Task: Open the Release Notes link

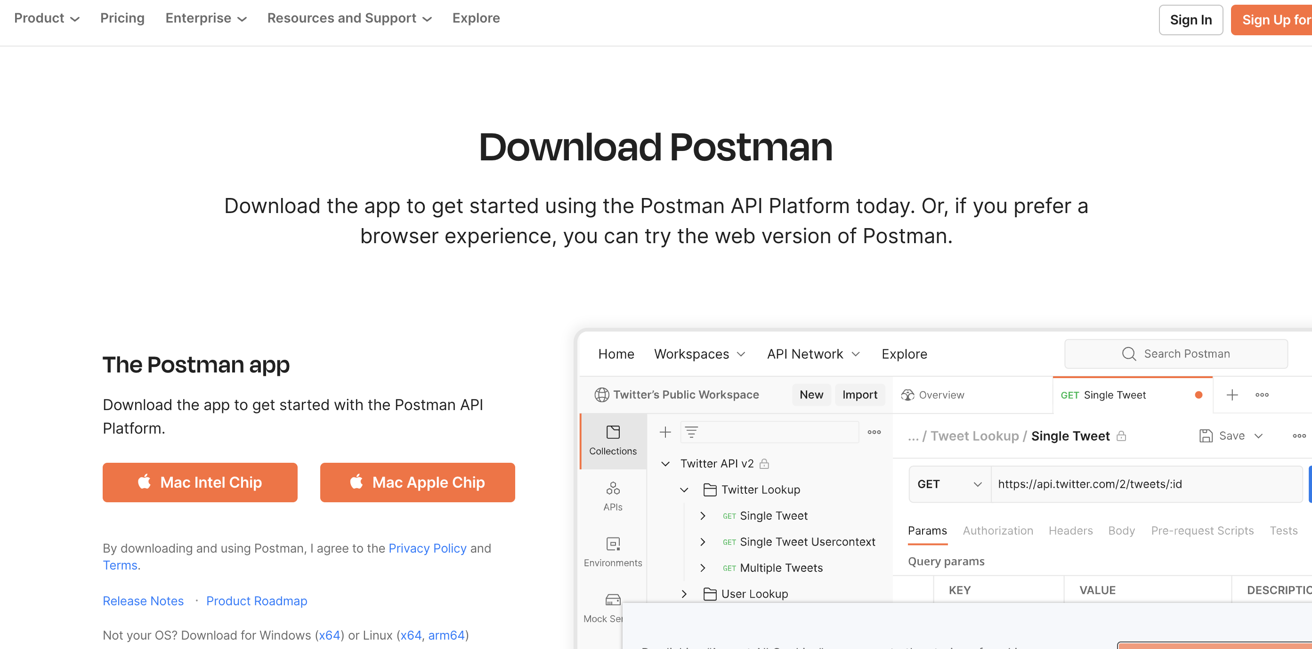Action: click(143, 601)
